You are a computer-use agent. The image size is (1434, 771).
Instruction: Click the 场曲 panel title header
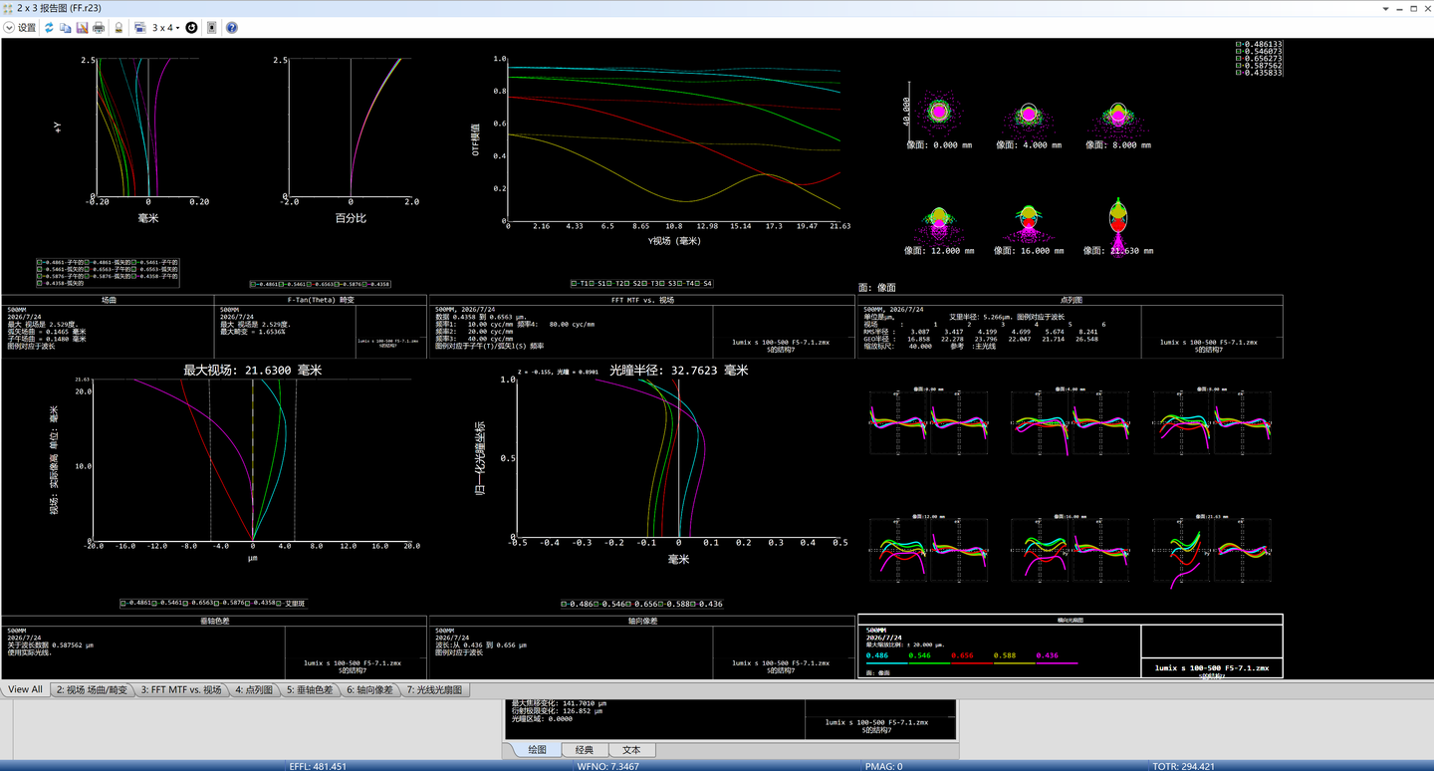pos(109,299)
